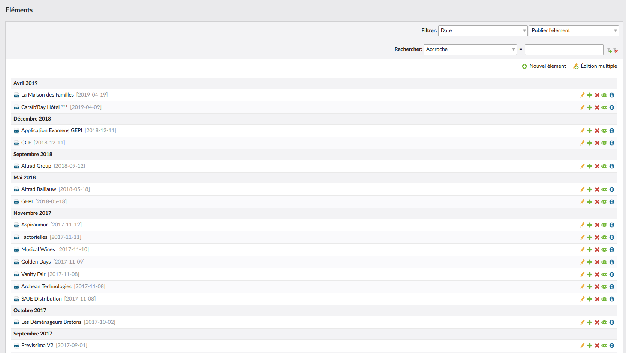The width and height of the screenshot is (626, 353).
Task: Open Édition multiple mode
Action: coord(595,66)
